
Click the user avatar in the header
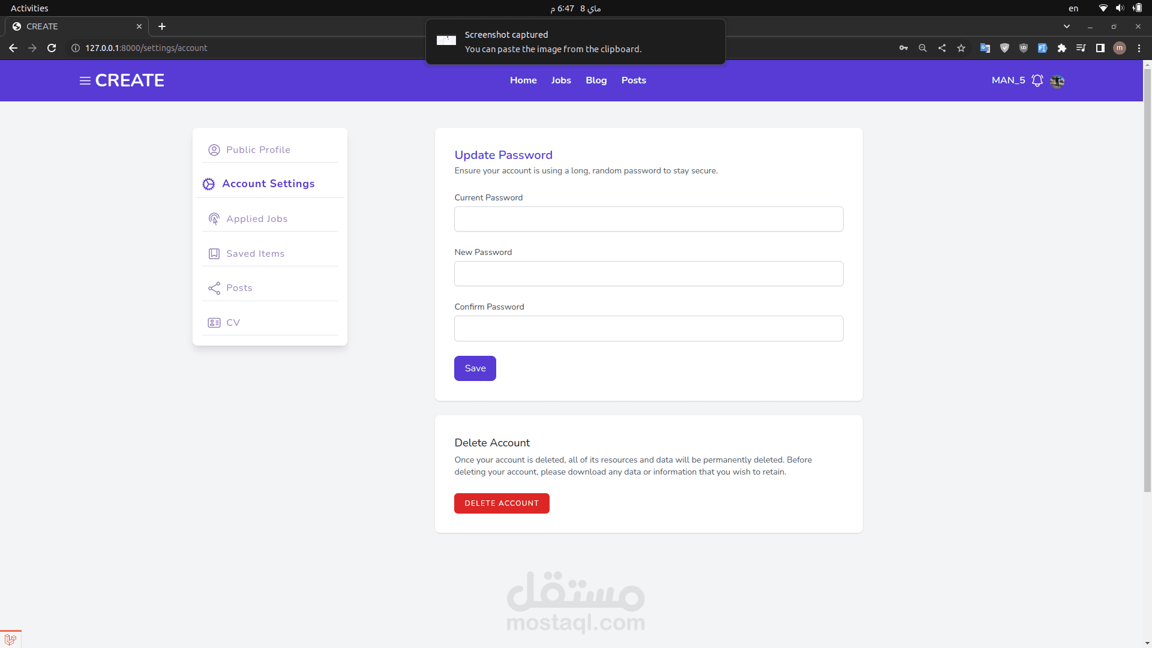coord(1057,81)
